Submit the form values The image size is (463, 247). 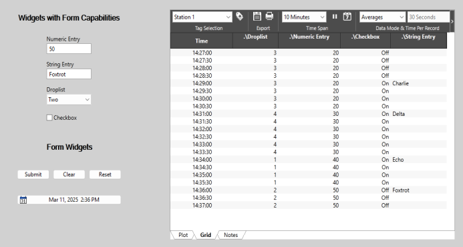click(x=33, y=174)
